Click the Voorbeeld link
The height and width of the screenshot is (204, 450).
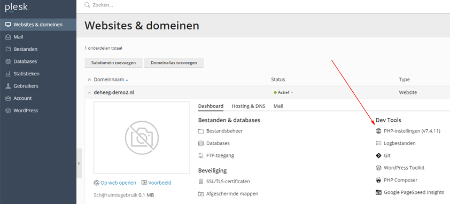tap(160, 183)
